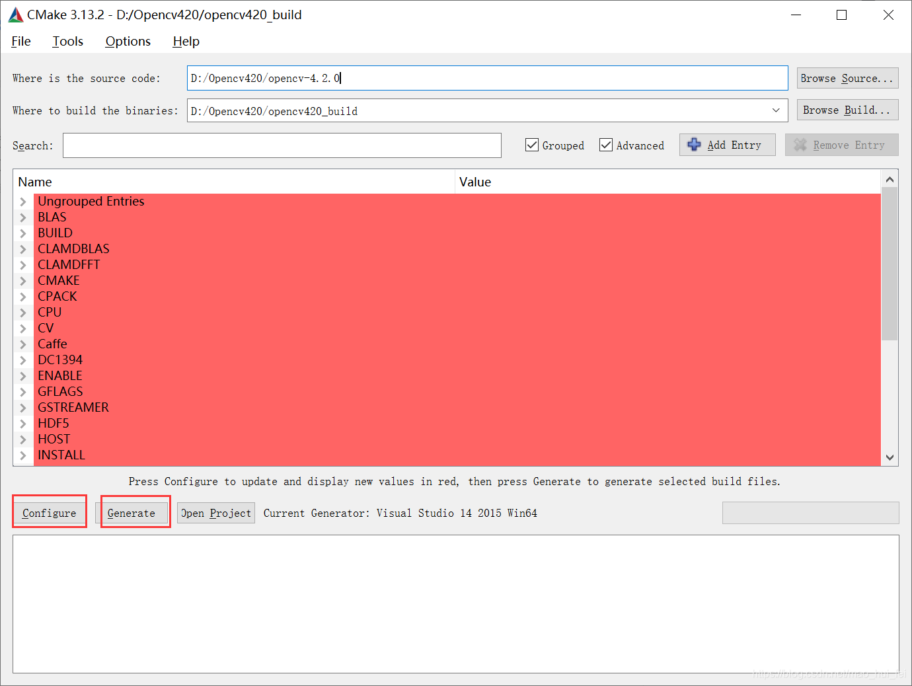Expand the BLAS group arrow
Image resolution: width=912 pixels, height=686 pixels.
point(23,217)
